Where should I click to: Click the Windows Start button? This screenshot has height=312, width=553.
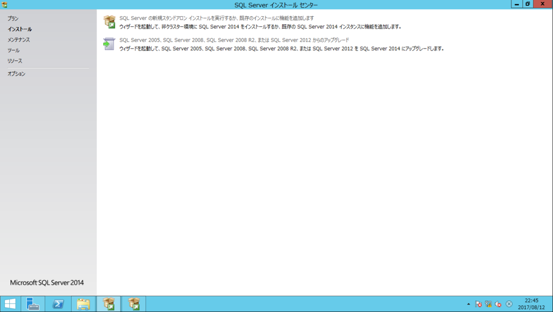(10, 304)
